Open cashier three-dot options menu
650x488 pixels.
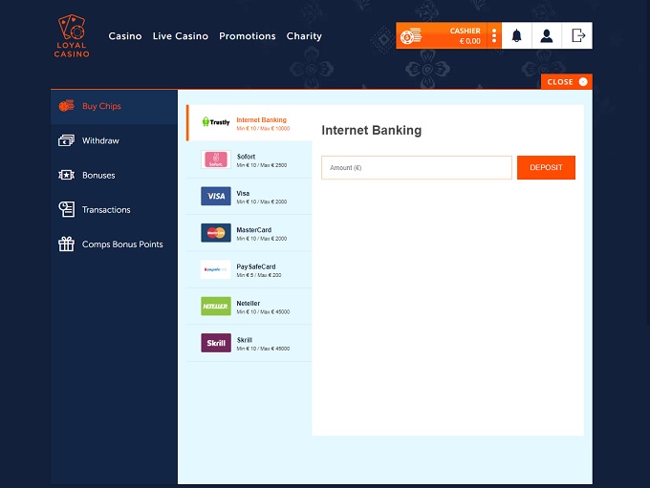click(x=494, y=36)
